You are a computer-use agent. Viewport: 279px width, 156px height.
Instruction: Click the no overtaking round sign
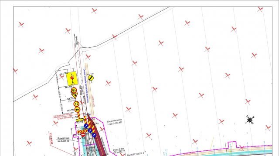tap(77, 110)
